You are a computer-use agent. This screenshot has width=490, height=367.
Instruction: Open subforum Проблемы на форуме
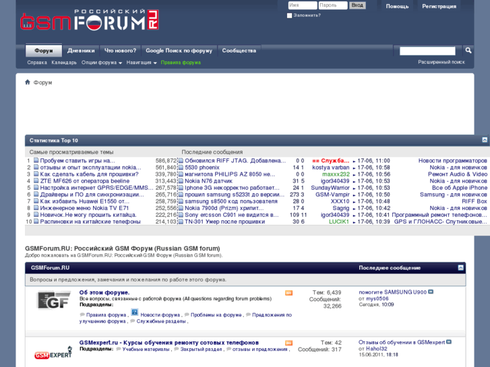click(x=216, y=315)
